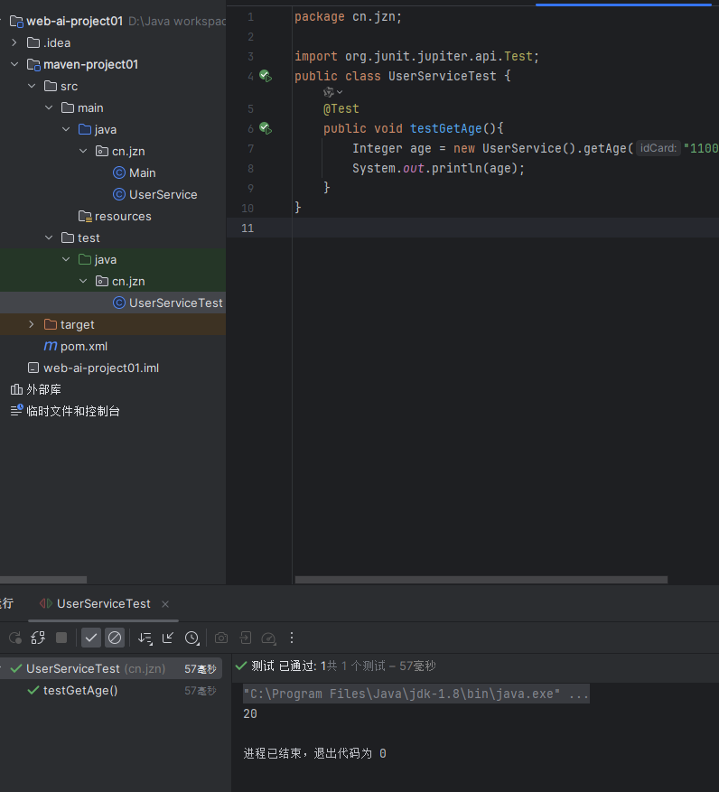This screenshot has height=792, width=719.
Task: Open the UserService class file
Action: (163, 194)
